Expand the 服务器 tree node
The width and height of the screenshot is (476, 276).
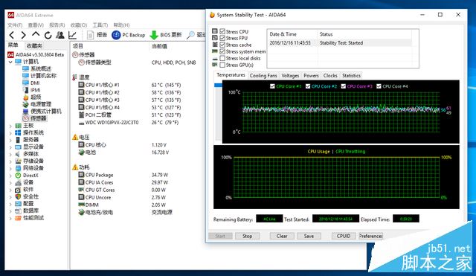pos(10,140)
